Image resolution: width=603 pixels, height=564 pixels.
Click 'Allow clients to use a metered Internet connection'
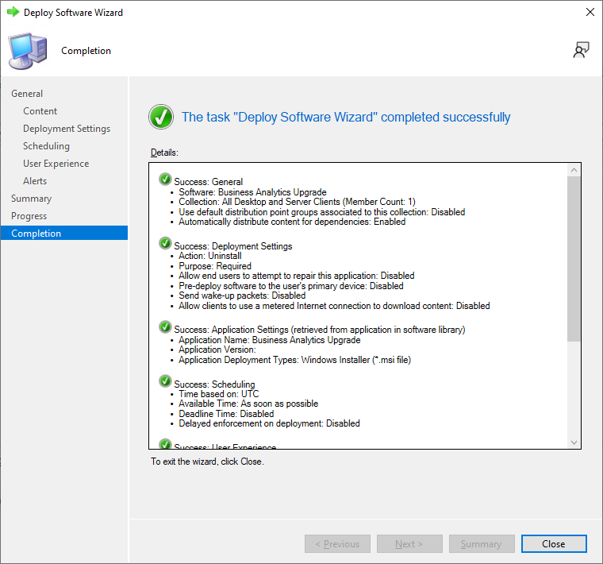point(334,306)
